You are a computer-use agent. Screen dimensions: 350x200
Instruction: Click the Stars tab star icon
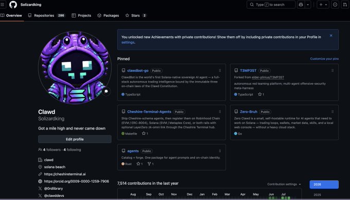tap(127, 15)
